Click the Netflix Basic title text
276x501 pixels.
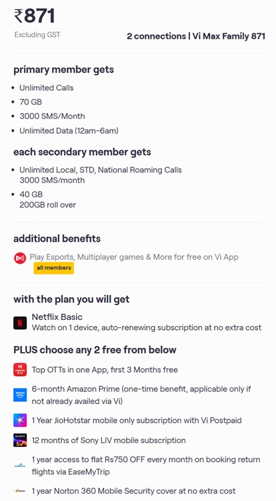click(x=57, y=317)
